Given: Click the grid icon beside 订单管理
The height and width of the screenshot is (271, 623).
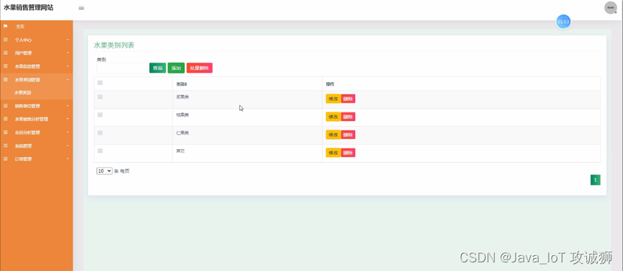Looking at the screenshot, I should [6, 159].
